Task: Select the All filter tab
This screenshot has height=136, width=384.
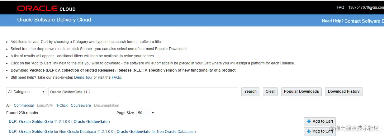Action: pyautogui.click(x=8, y=106)
